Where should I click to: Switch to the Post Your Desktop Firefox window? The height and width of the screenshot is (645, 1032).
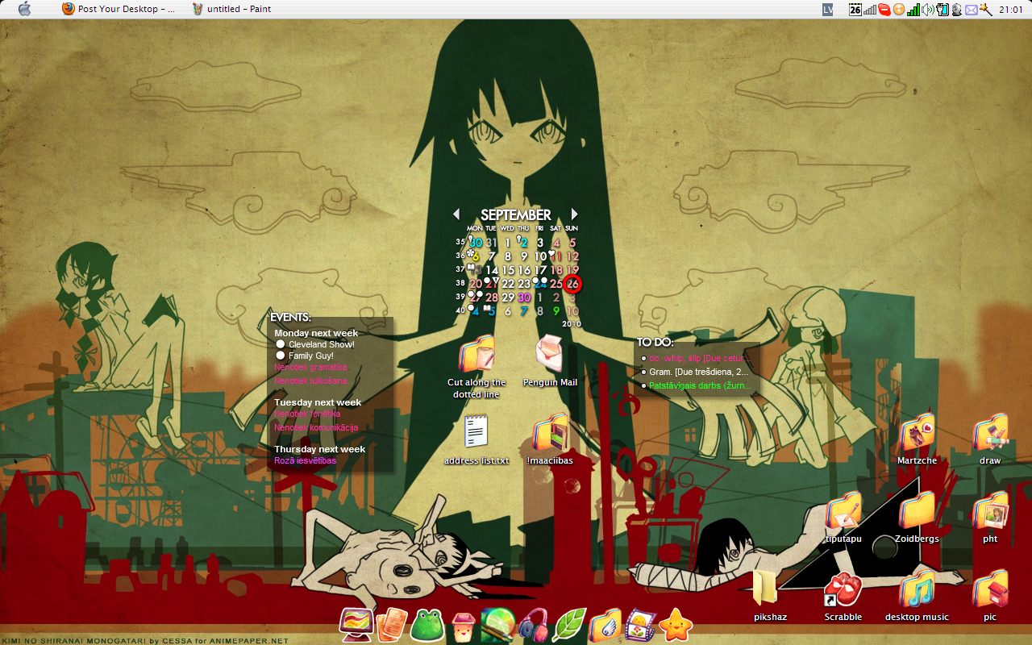(x=119, y=9)
